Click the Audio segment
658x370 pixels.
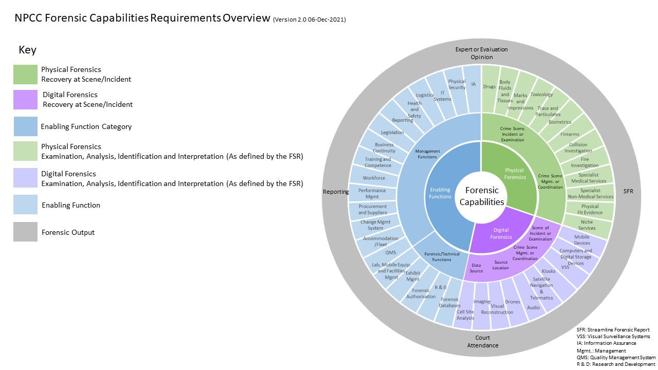point(534,307)
